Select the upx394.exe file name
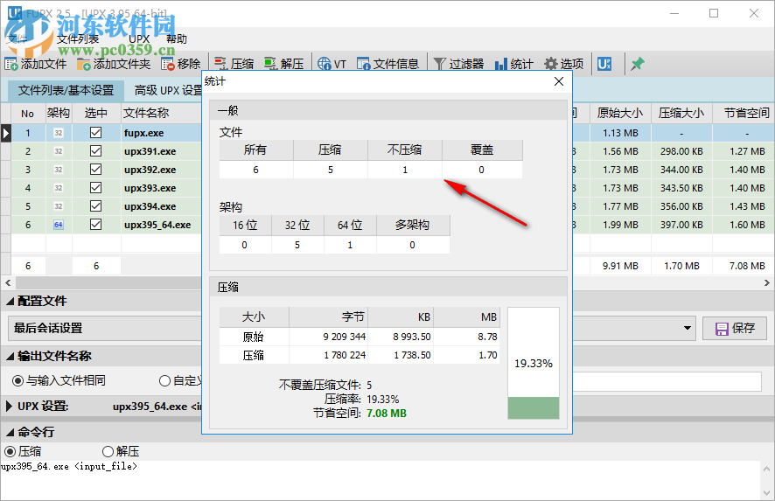Image resolution: width=775 pixels, height=501 pixels. (x=150, y=206)
